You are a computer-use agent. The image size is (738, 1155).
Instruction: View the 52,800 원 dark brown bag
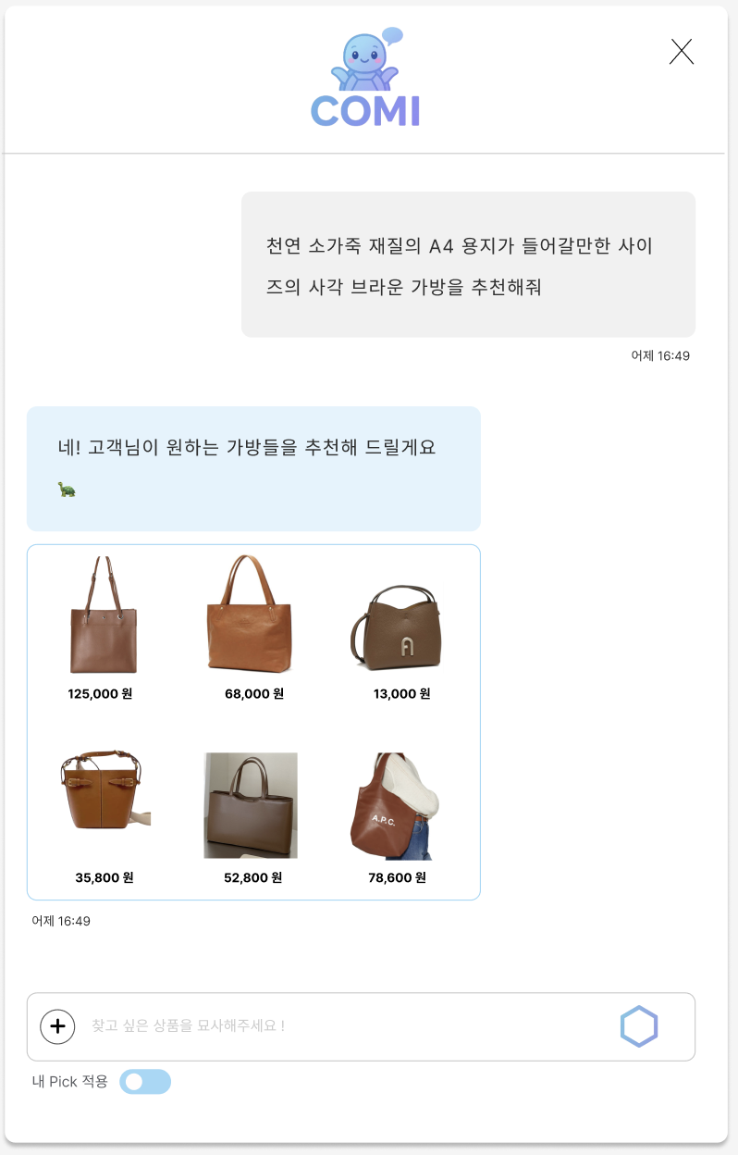[251, 805]
